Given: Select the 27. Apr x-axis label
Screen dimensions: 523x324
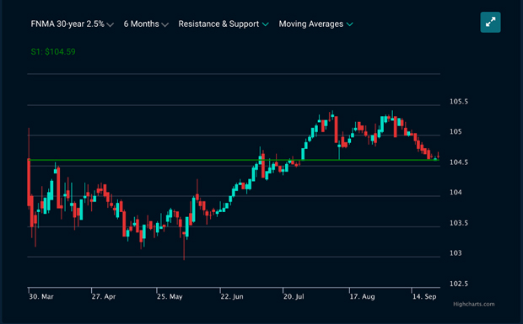Looking at the screenshot, I should (104, 296).
